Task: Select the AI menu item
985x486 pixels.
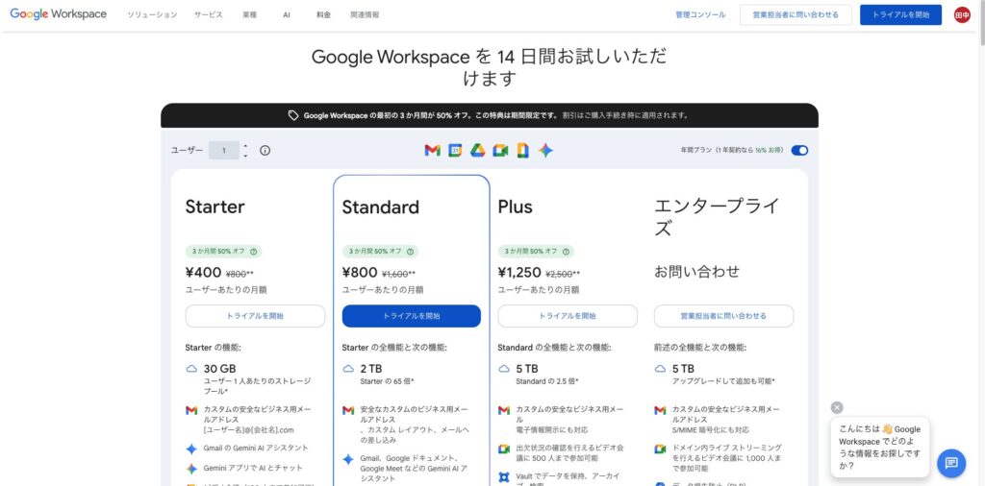Action: (287, 15)
